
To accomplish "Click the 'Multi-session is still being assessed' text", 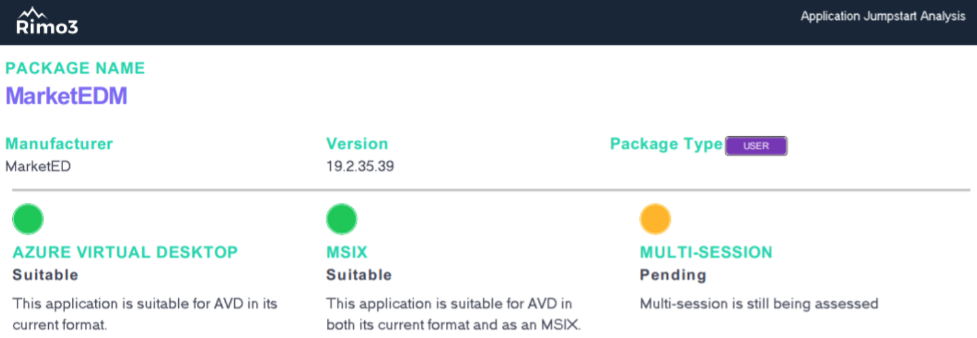I will pyautogui.click(x=759, y=303).
